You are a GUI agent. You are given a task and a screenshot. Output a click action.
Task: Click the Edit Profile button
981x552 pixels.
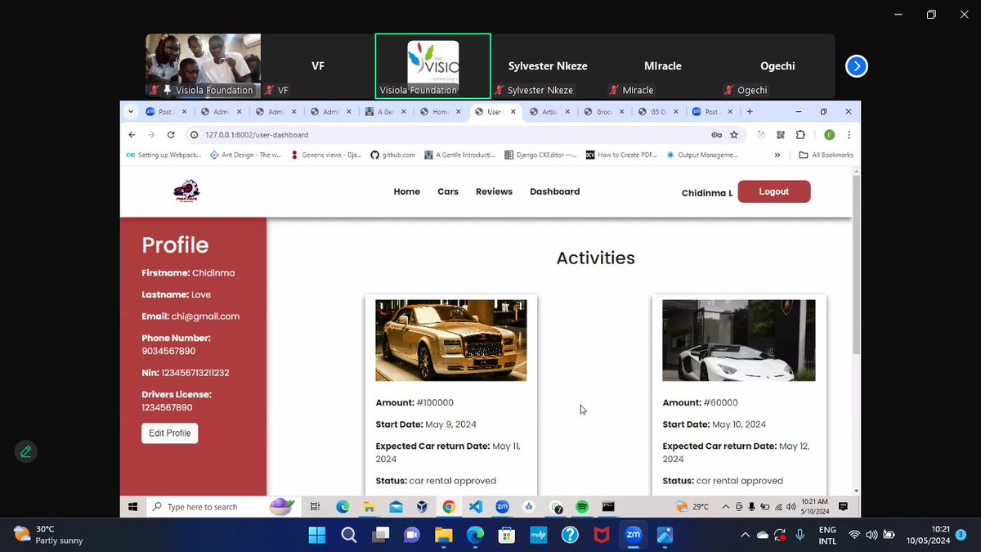pyautogui.click(x=170, y=433)
